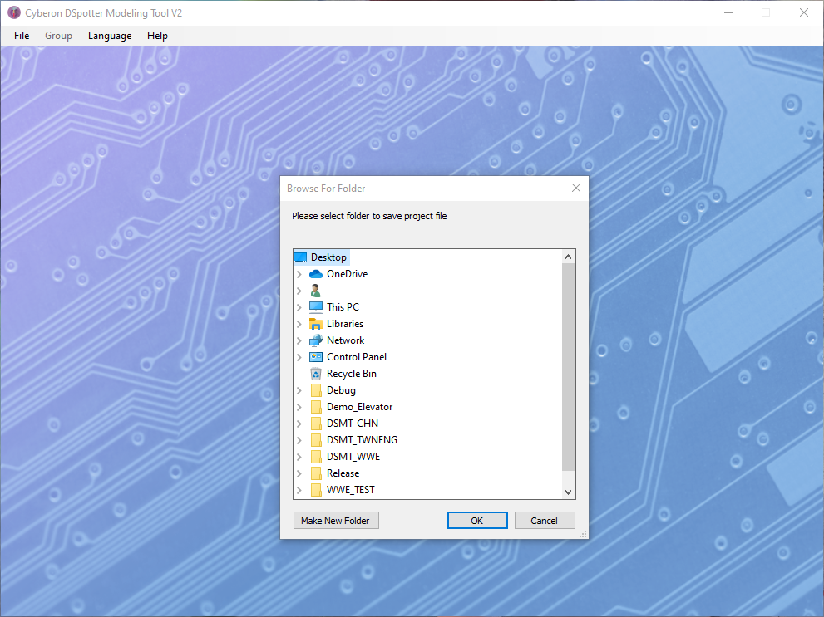This screenshot has width=824, height=617.
Task: Expand the Control Panel node
Action: coord(299,357)
